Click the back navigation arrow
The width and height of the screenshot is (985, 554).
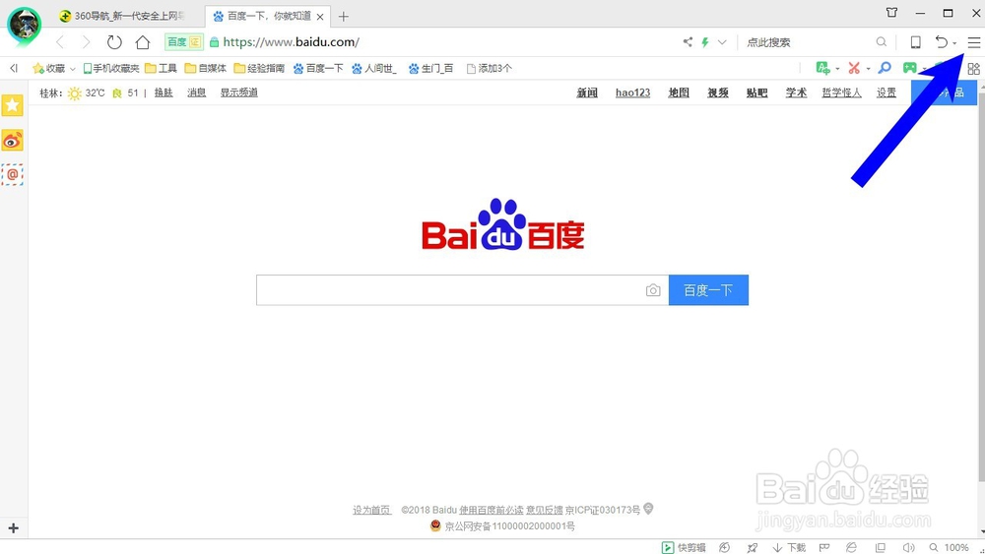click(60, 42)
